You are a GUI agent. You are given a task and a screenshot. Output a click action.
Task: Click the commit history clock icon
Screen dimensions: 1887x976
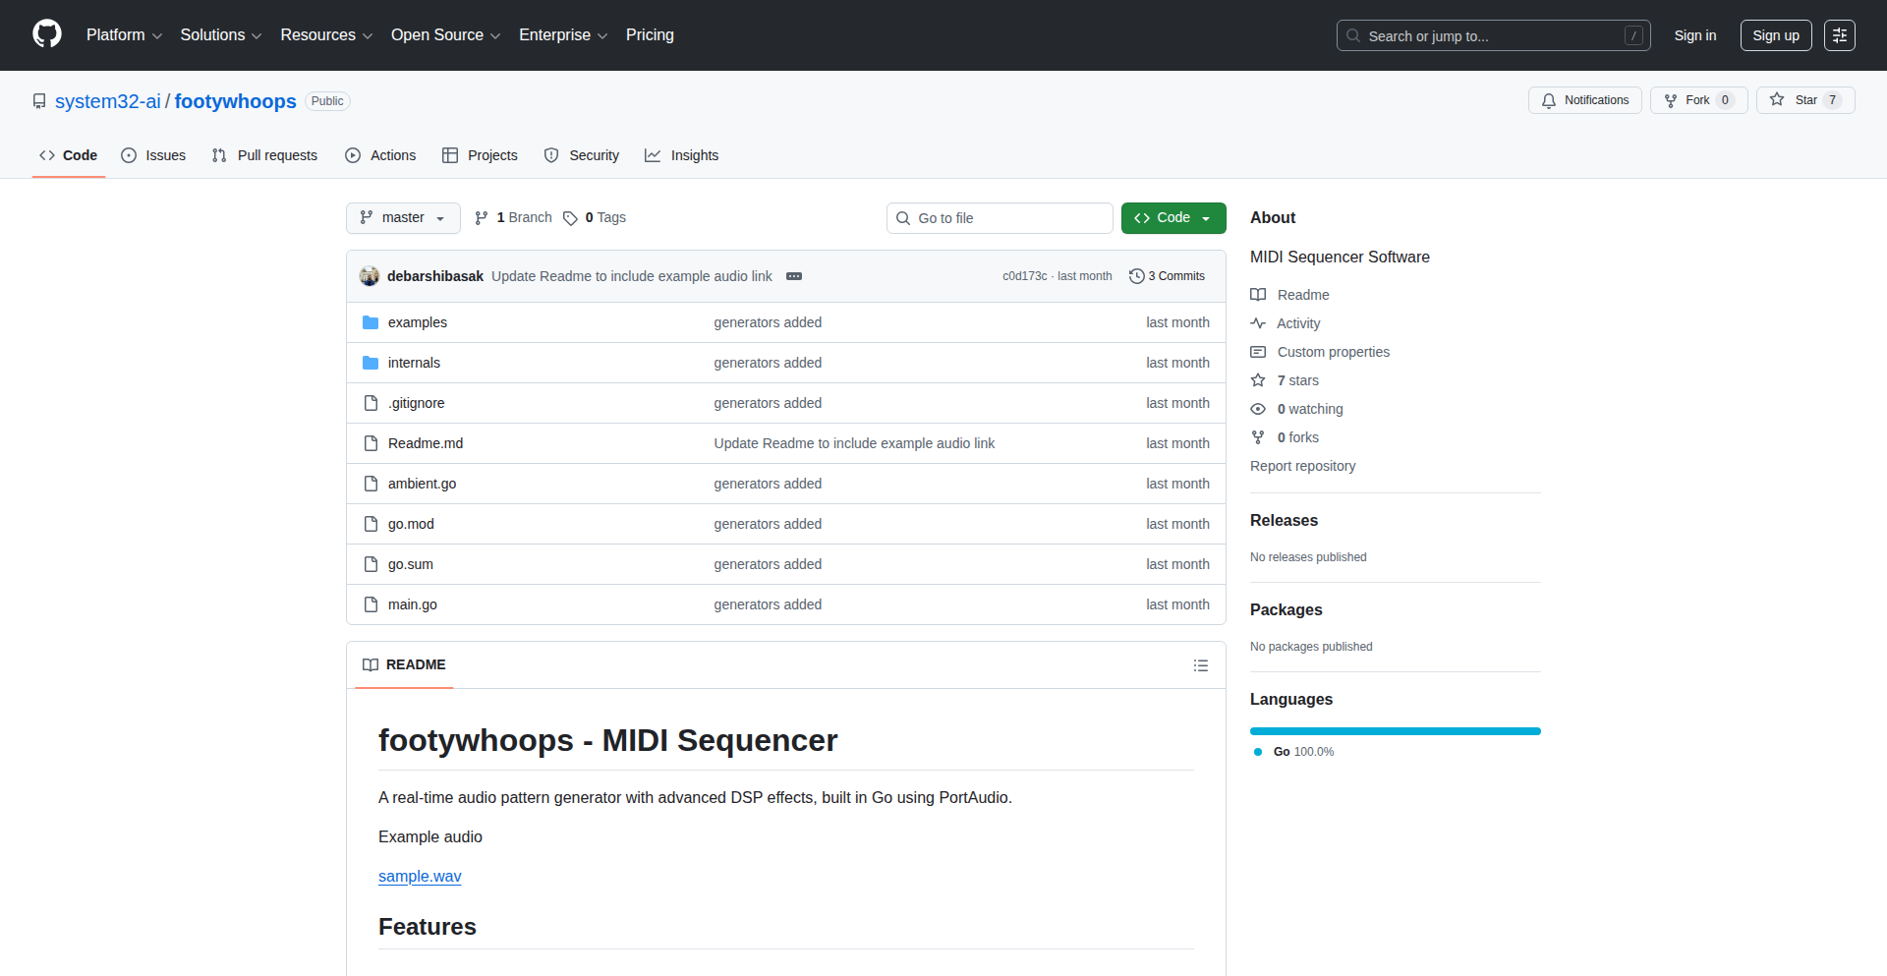1136,276
